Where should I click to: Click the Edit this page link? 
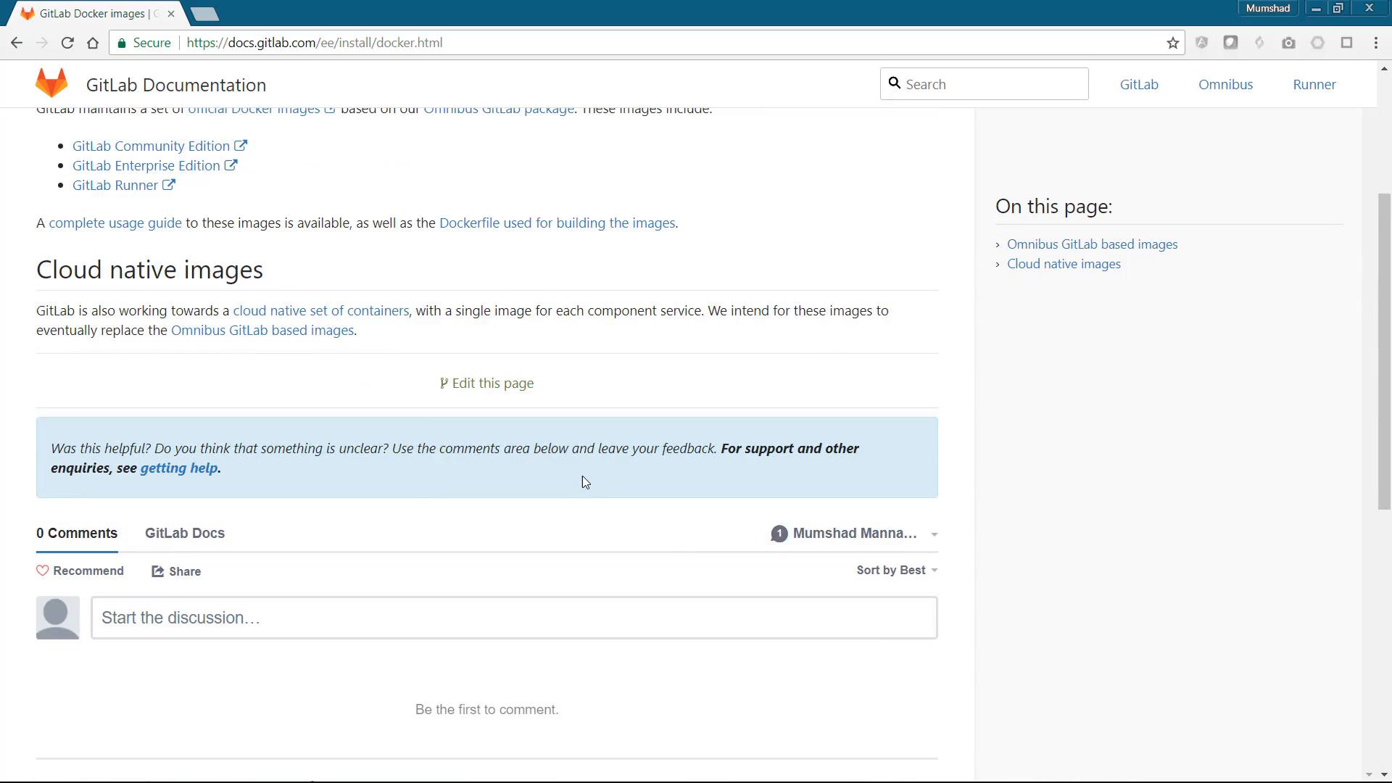[x=486, y=383]
